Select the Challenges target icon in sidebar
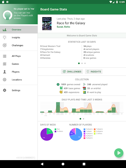Viewport: 126px width, 168px height. click(5, 45)
